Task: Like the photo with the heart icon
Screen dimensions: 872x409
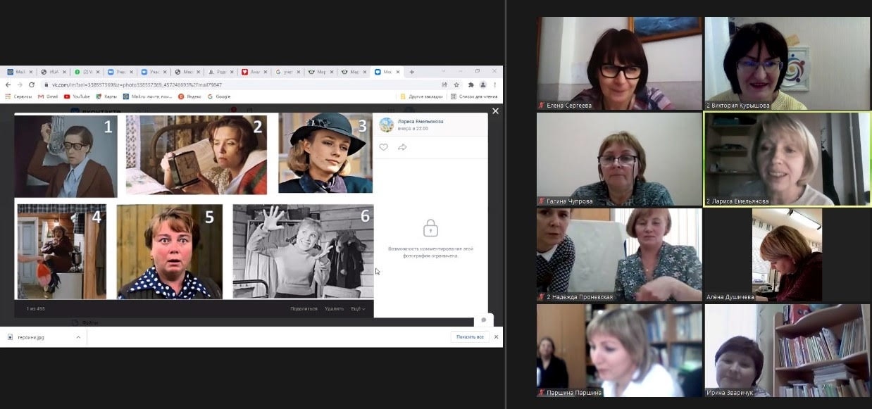Action: click(x=384, y=147)
